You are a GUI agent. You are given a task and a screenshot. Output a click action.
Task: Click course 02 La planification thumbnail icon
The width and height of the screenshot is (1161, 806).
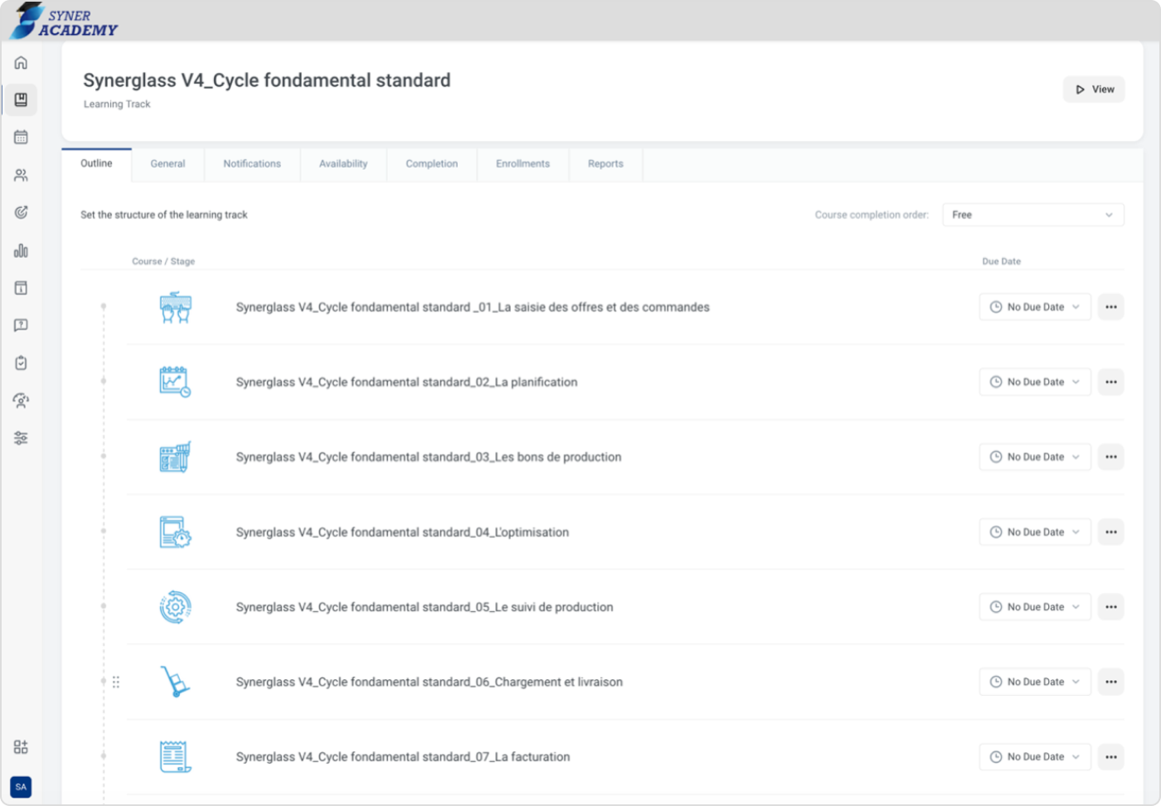click(x=175, y=382)
